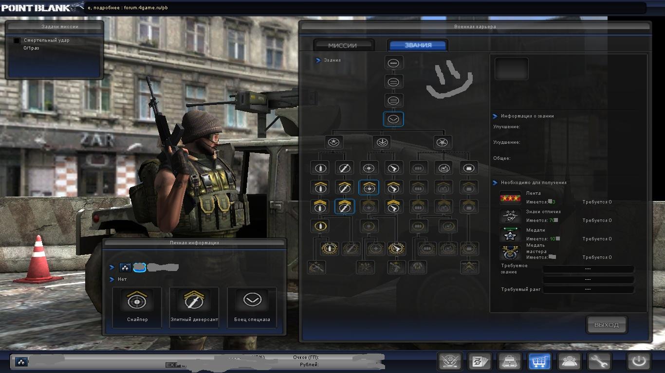
Task: Expand the Звания section arrow
Action: [x=318, y=60]
